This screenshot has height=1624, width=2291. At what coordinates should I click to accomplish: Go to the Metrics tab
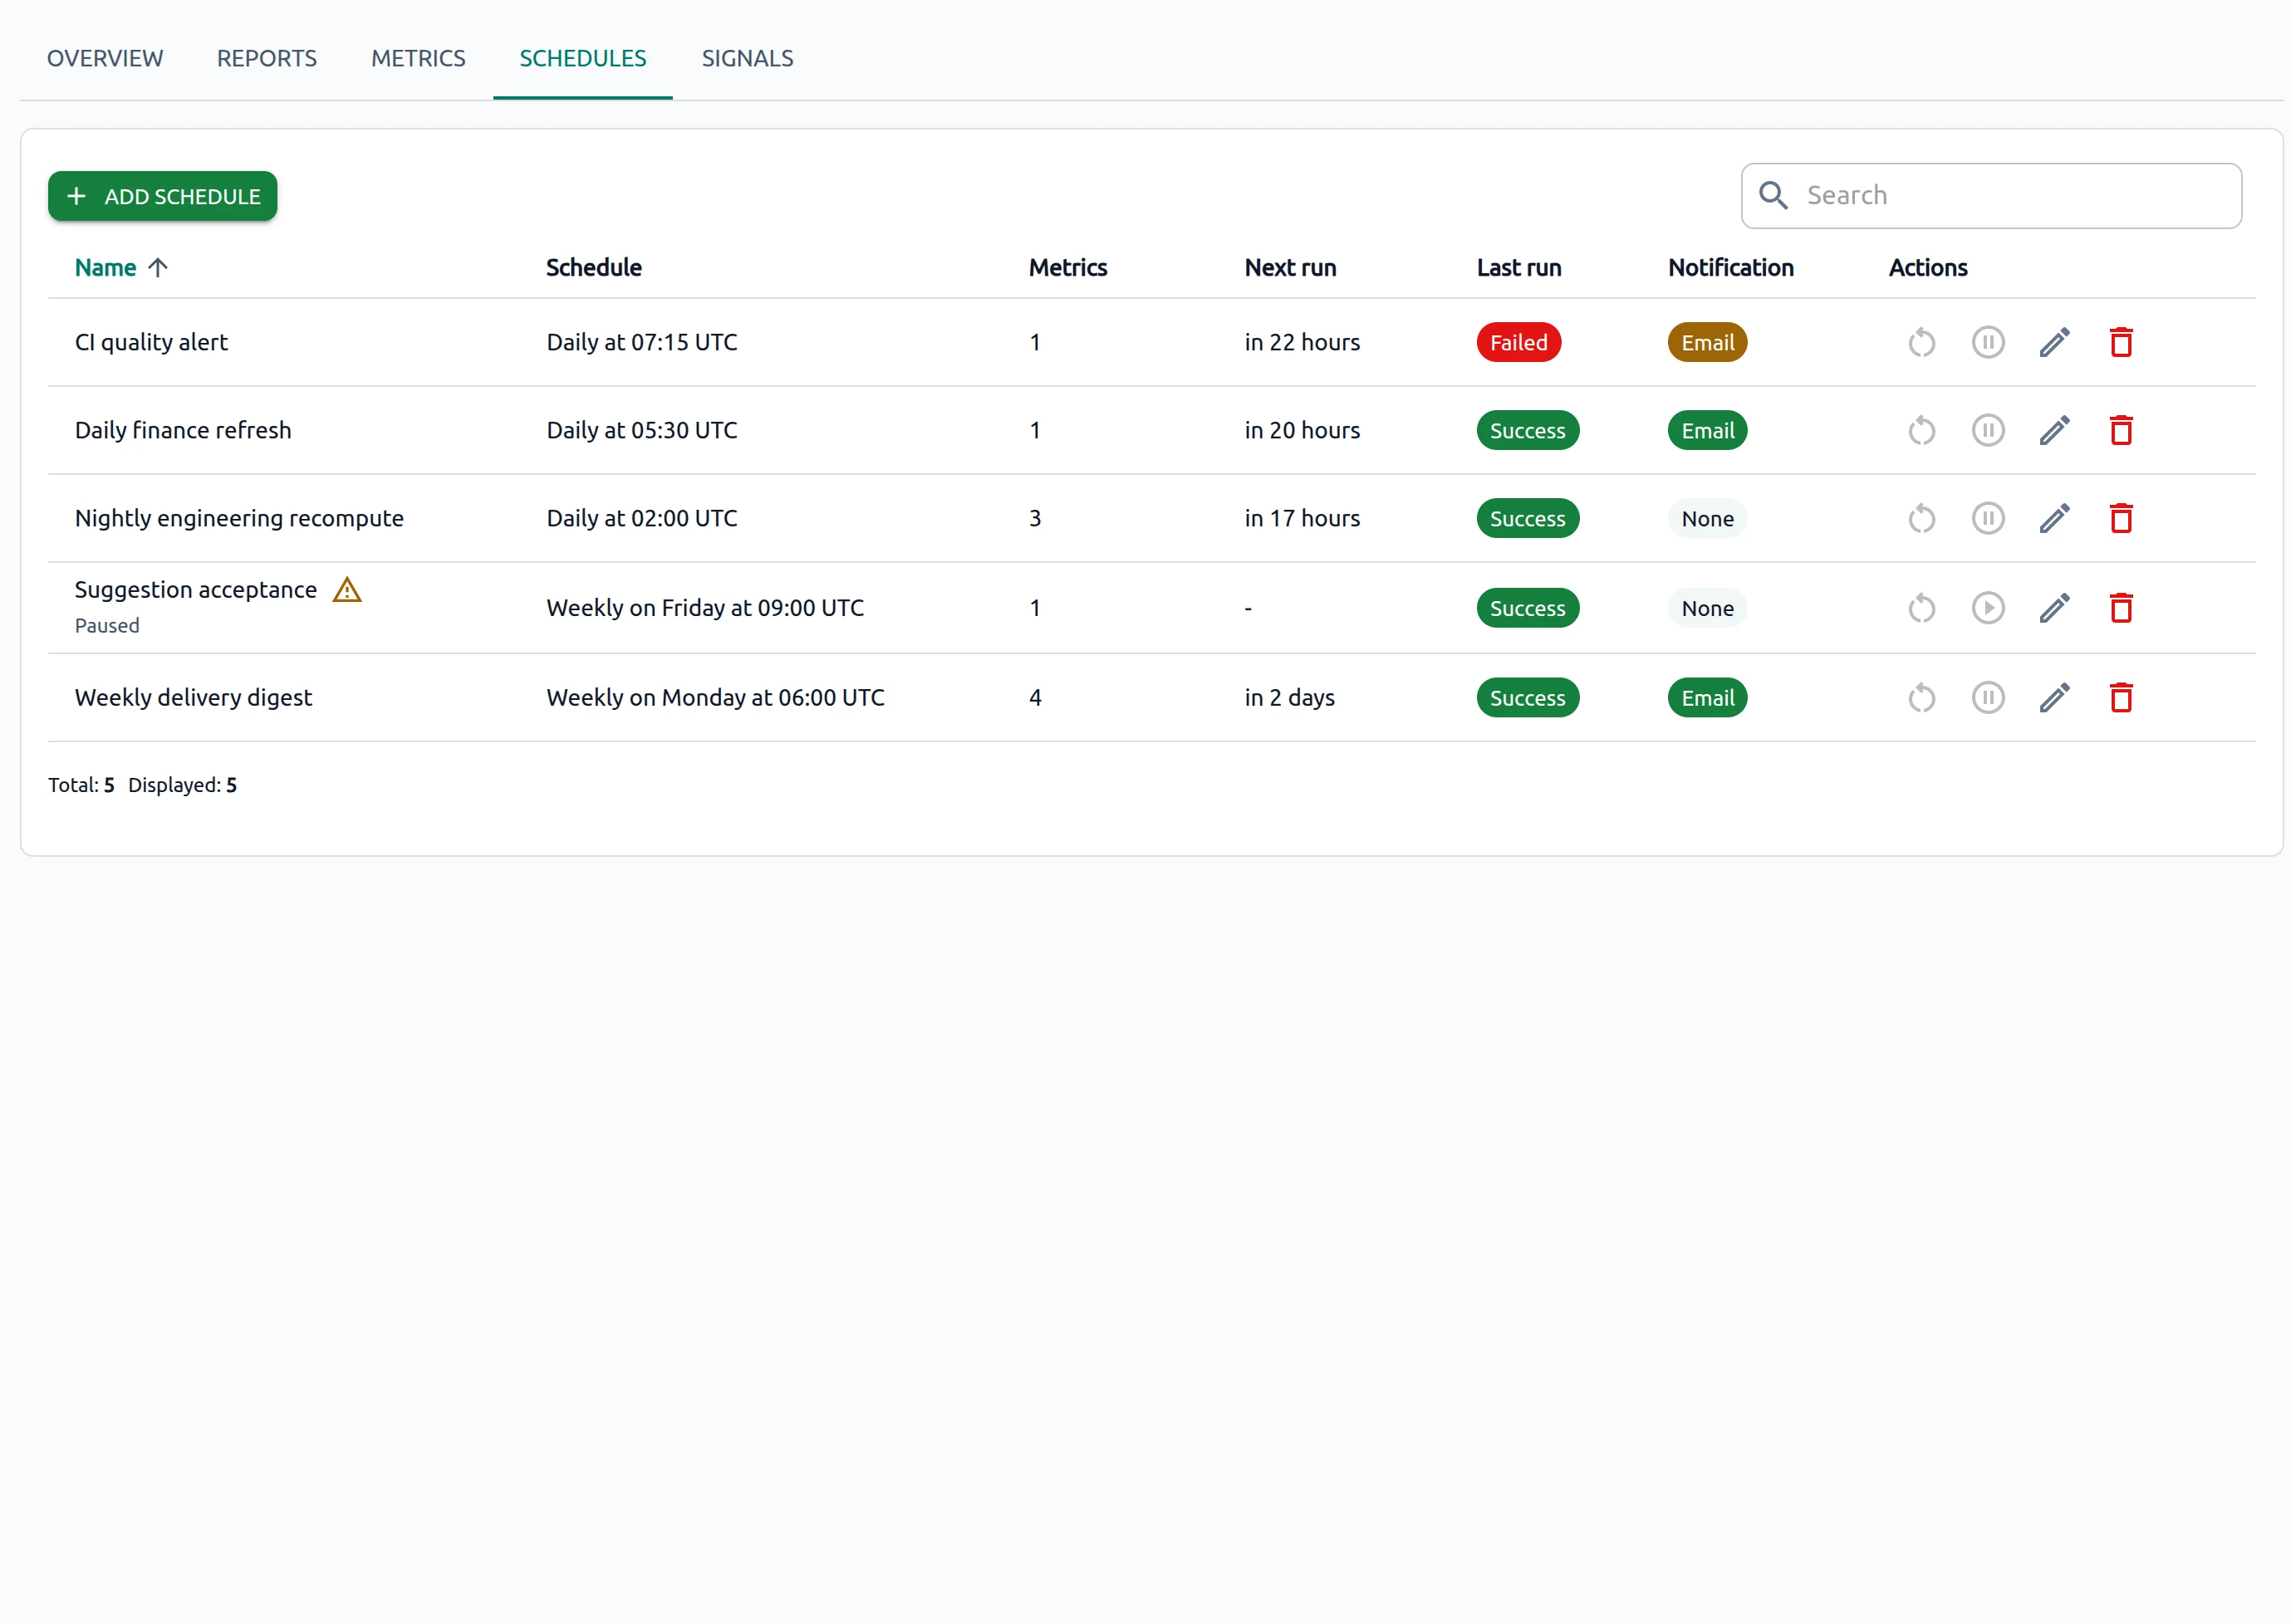click(418, 58)
